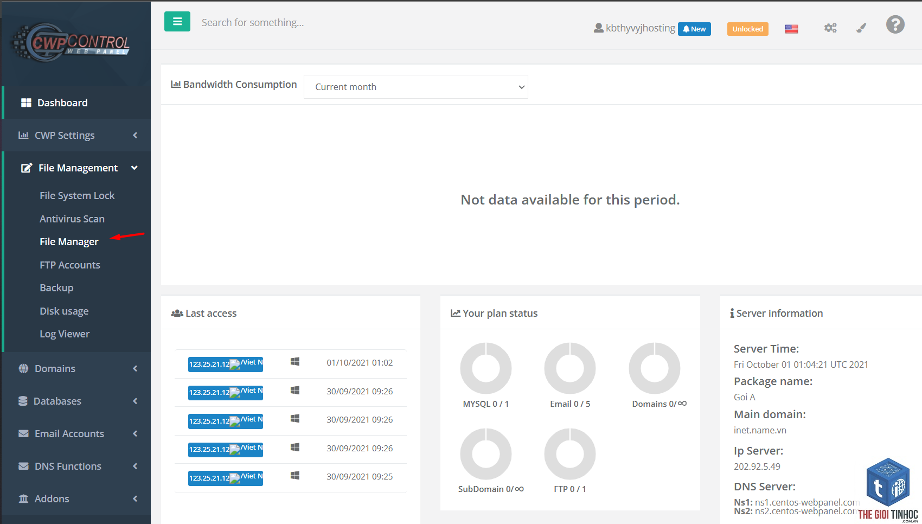Open File Manager in sidebar
The width and height of the screenshot is (922, 524).
(69, 241)
